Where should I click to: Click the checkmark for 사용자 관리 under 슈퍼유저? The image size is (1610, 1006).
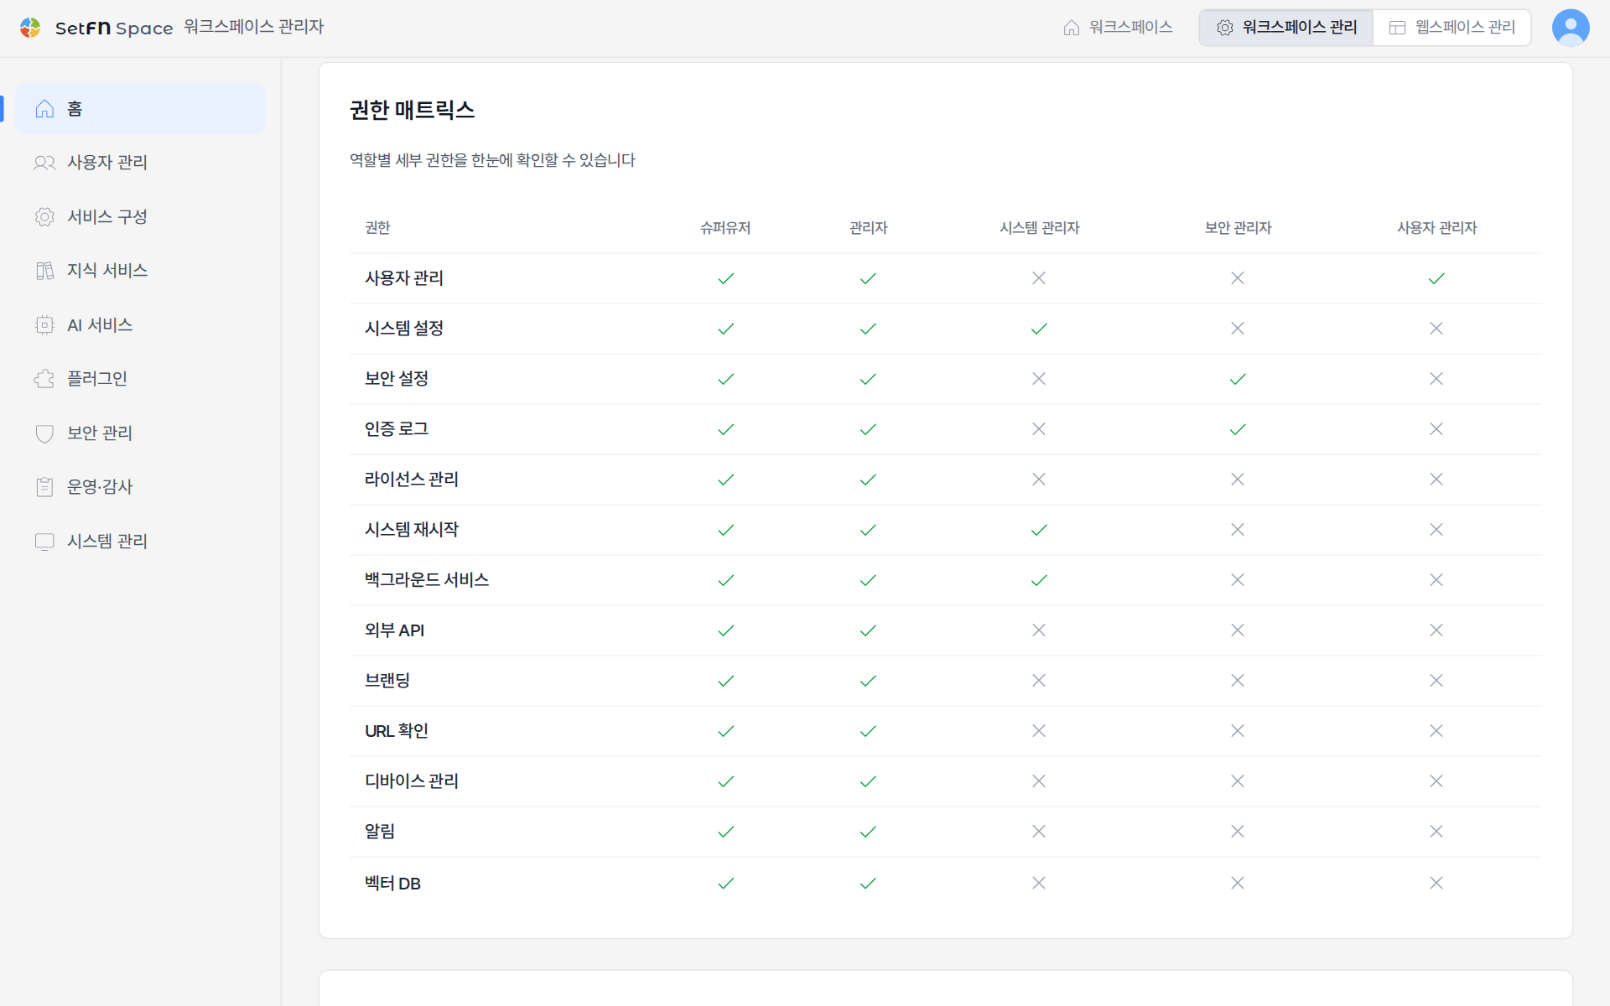(x=725, y=278)
